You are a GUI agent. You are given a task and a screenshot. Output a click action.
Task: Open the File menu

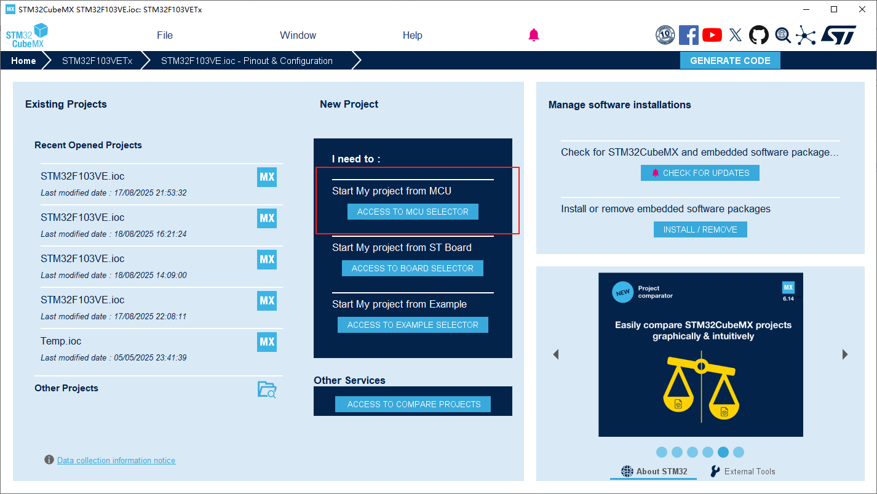[165, 35]
